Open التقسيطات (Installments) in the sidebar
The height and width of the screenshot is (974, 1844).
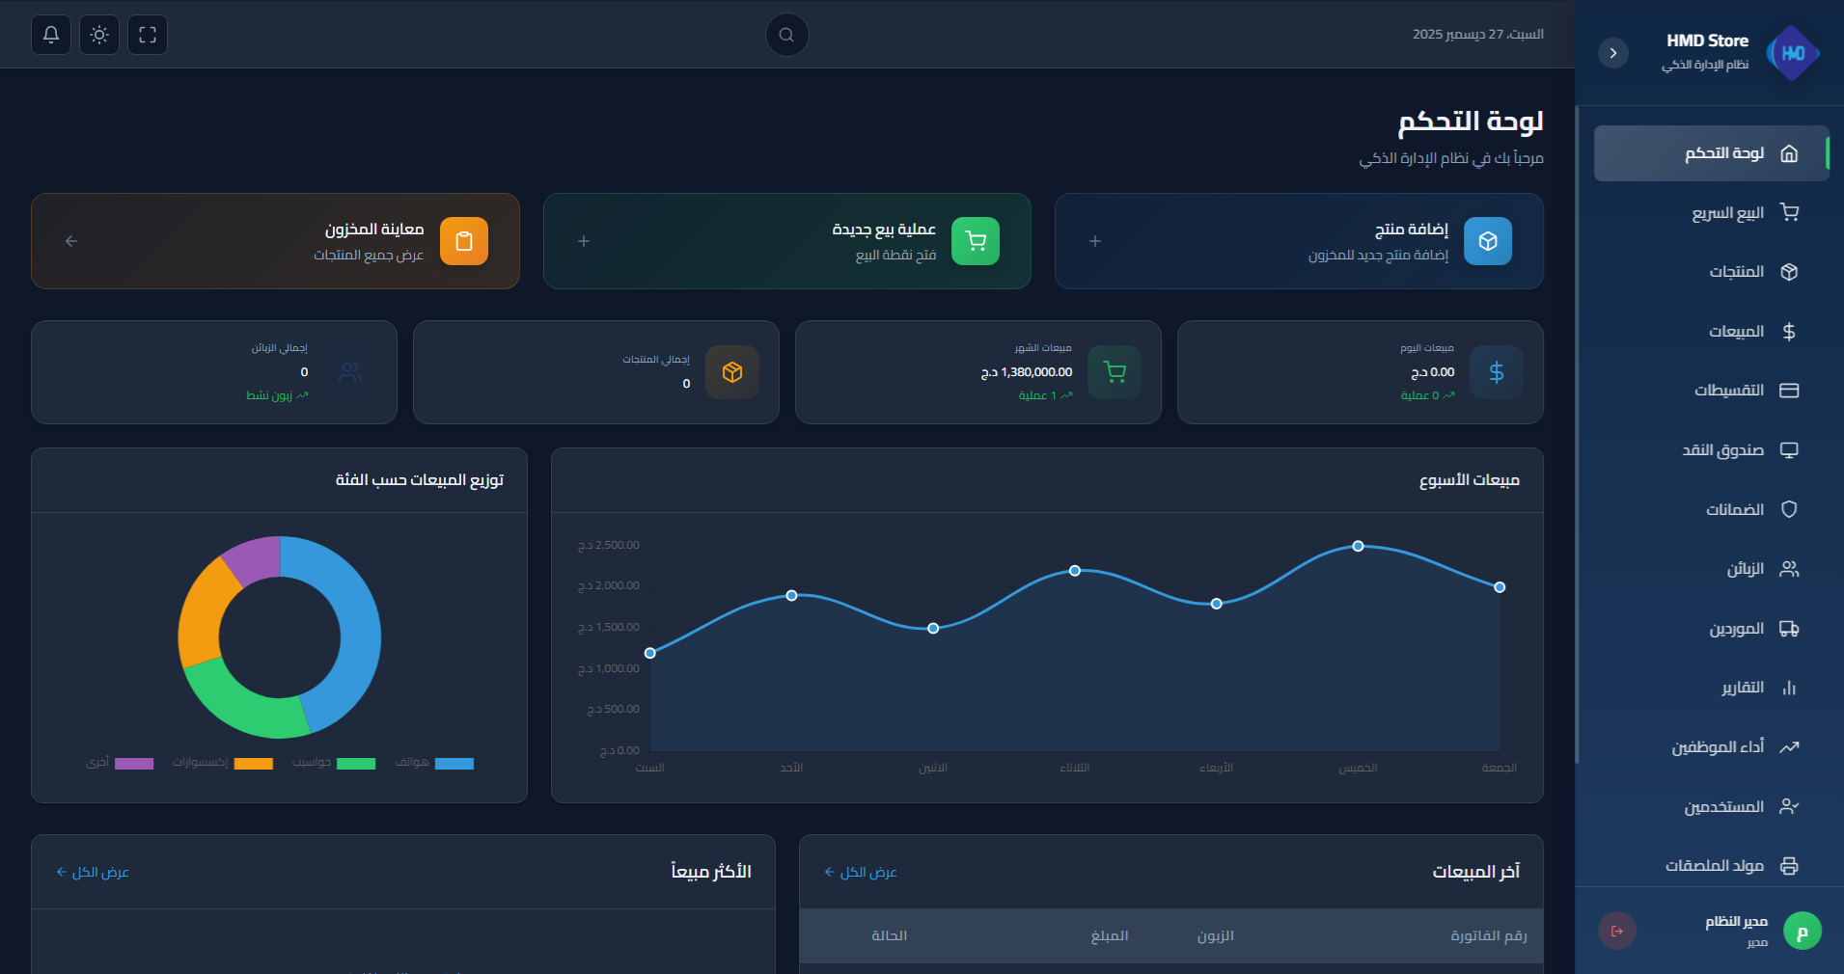[1728, 391]
